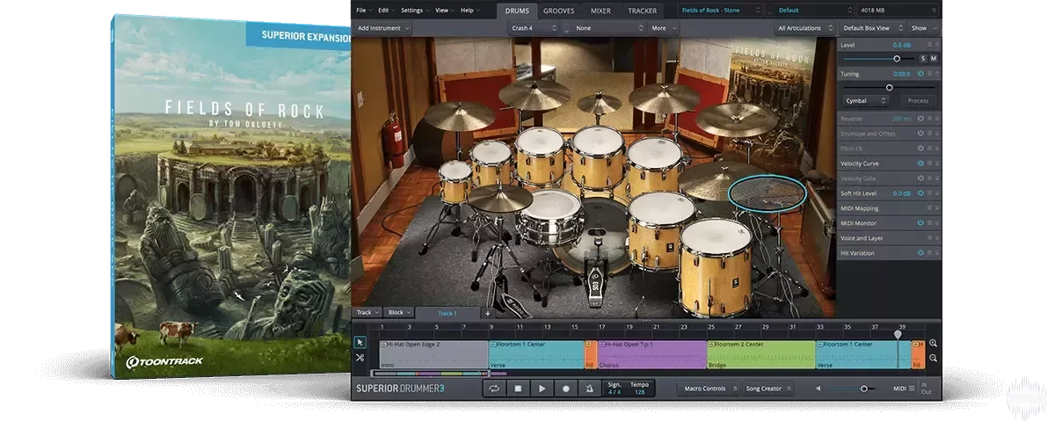Viewport: 1055px width, 429px height.
Task: Open the Crash 4 instrument selector
Action: (x=535, y=28)
